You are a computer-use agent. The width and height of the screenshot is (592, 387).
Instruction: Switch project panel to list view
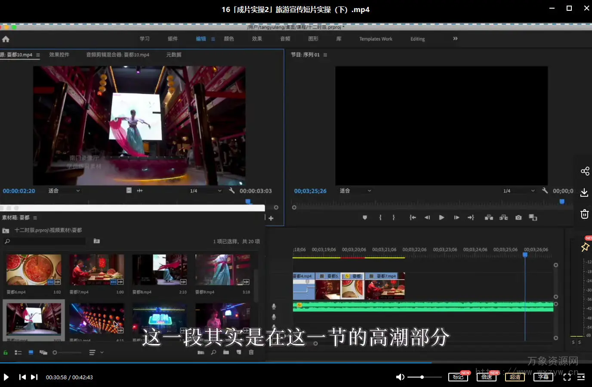click(18, 353)
